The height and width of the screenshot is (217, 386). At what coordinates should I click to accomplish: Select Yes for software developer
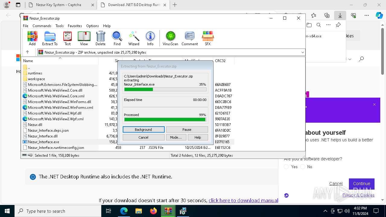pyautogui.click(x=286, y=167)
